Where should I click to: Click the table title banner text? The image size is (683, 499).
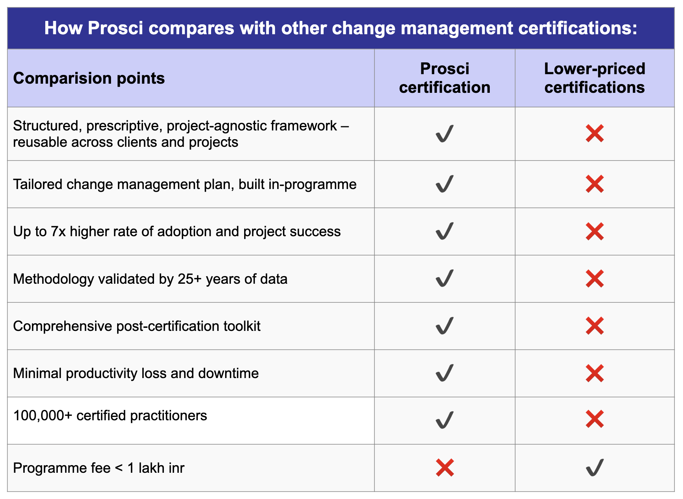point(341,28)
